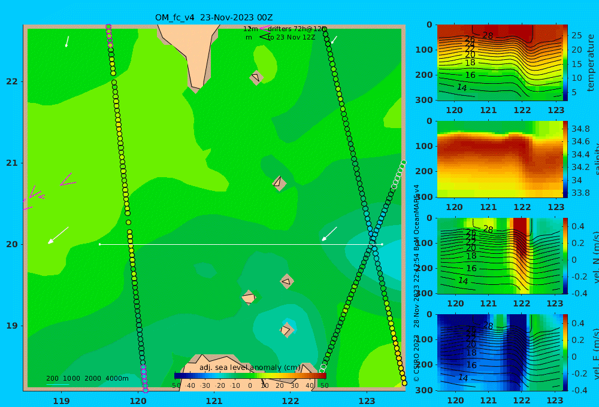
Task: Click the '28' contour label in the temperature panel
Action: click(x=488, y=35)
